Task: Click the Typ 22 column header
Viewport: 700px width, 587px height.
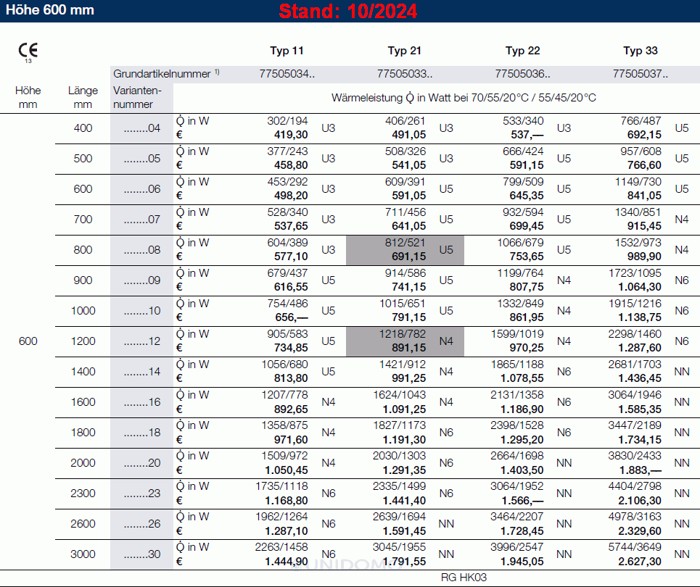Action: [522, 51]
